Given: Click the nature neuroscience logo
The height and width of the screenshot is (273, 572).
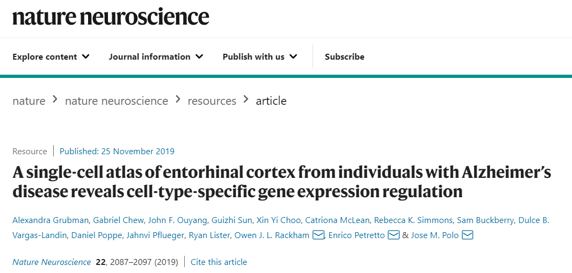Looking at the screenshot, I should (x=111, y=17).
